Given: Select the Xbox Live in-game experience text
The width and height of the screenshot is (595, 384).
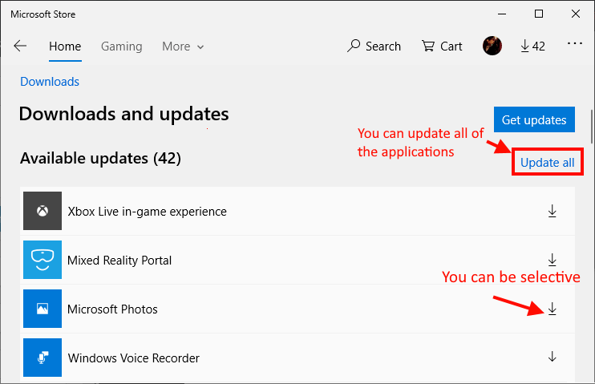Looking at the screenshot, I should click(148, 212).
